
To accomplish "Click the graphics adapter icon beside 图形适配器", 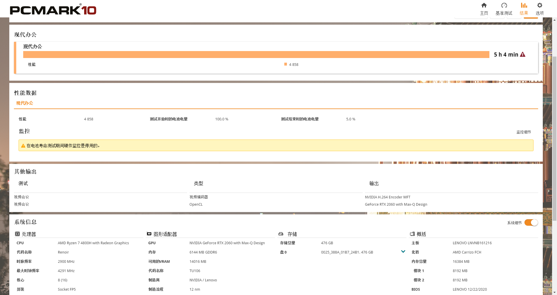I will (149, 234).
